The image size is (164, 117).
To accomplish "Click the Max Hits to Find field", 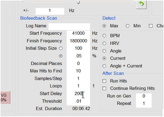I will pos(78,71).
